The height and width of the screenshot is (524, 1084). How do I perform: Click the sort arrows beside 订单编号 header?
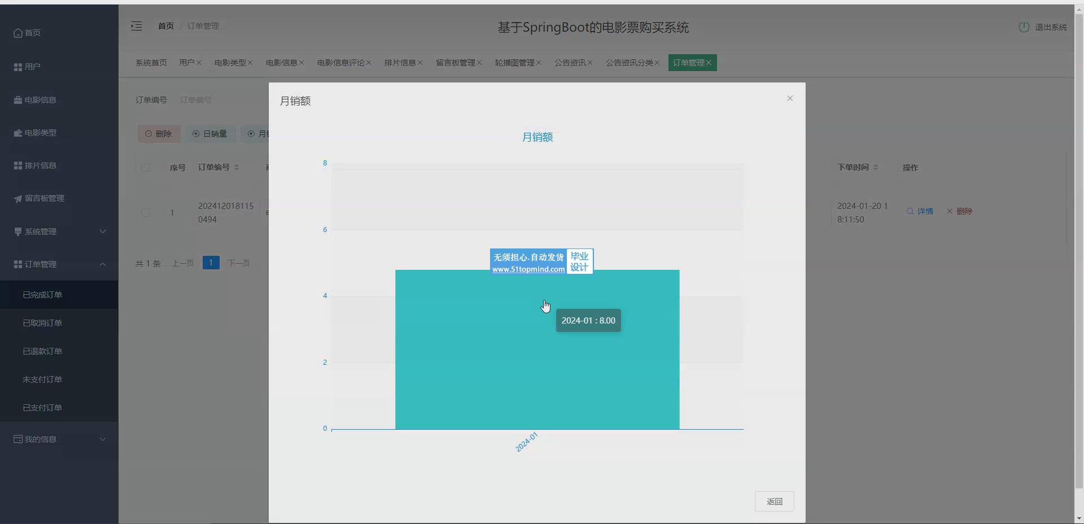(237, 167)
